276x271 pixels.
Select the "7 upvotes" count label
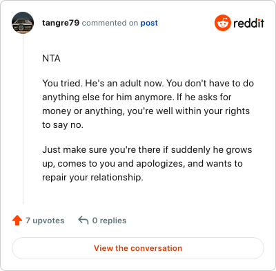tap(45, 221)
